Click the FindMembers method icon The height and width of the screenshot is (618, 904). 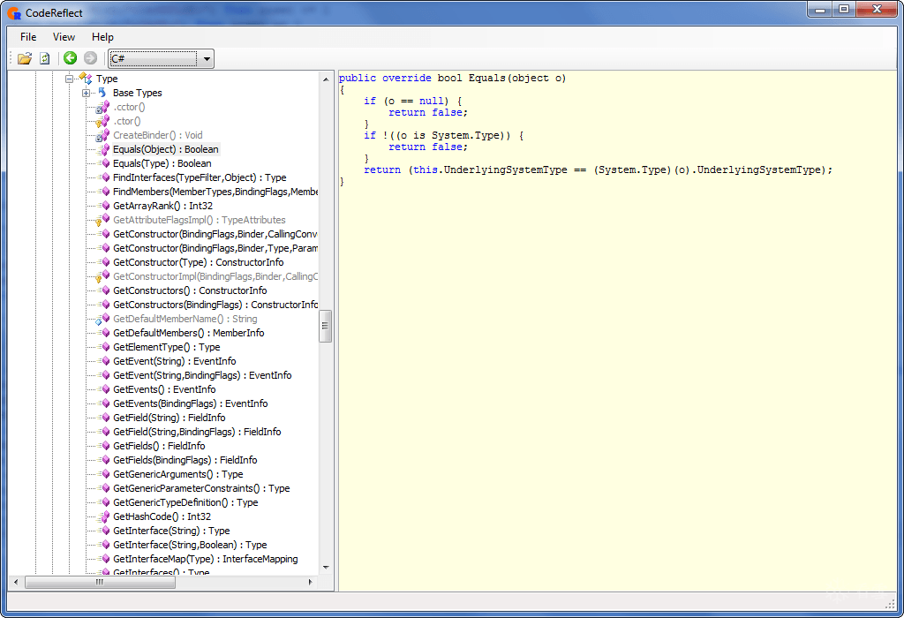coord(104,192)
